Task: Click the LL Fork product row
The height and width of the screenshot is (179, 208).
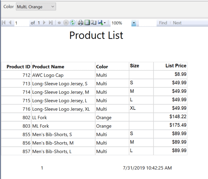Action: coord(94,117)
